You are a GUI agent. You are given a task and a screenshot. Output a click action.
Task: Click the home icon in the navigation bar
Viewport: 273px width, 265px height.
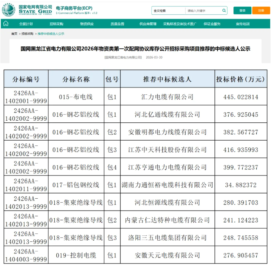6,24
